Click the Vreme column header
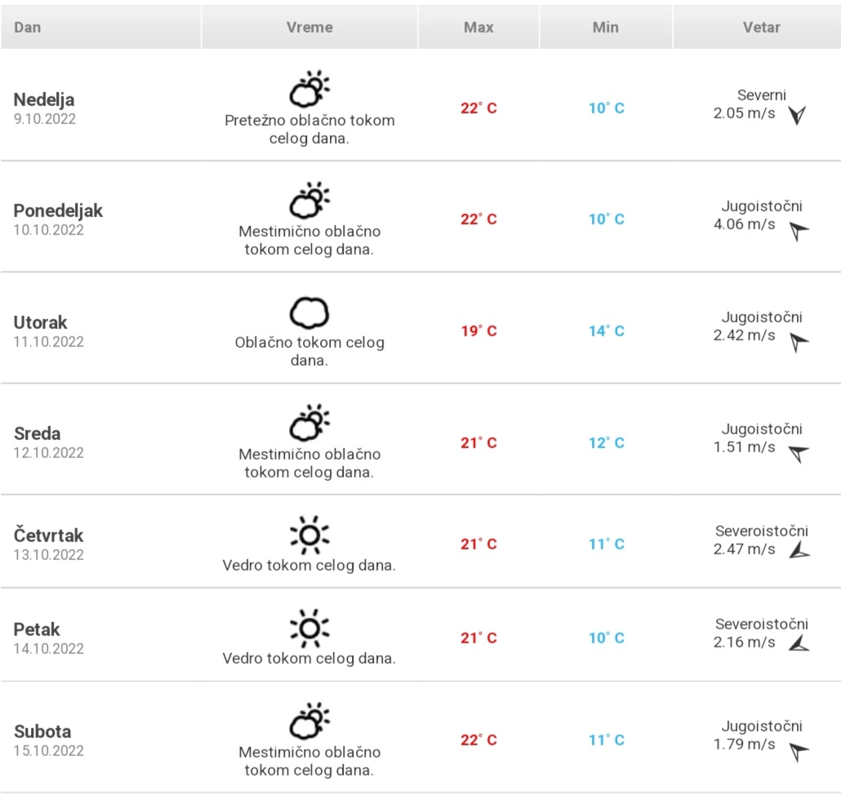 pos(309,27)
